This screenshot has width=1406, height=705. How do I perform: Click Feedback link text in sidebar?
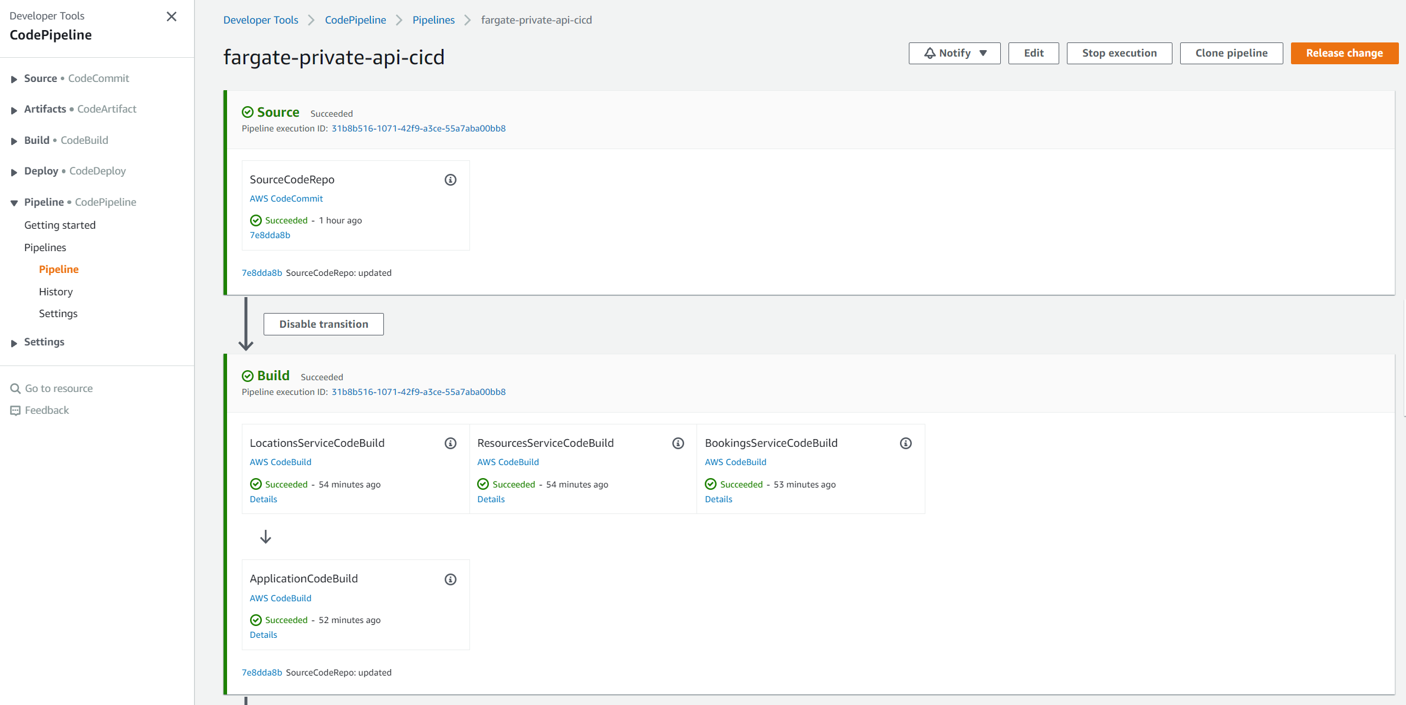47,410
